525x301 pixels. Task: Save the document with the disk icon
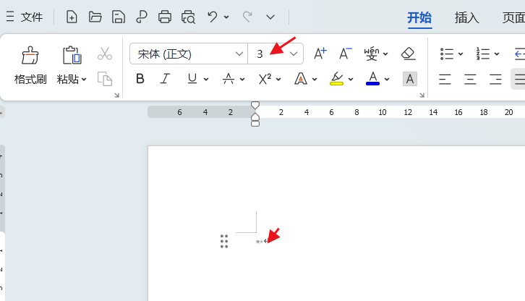118,17
